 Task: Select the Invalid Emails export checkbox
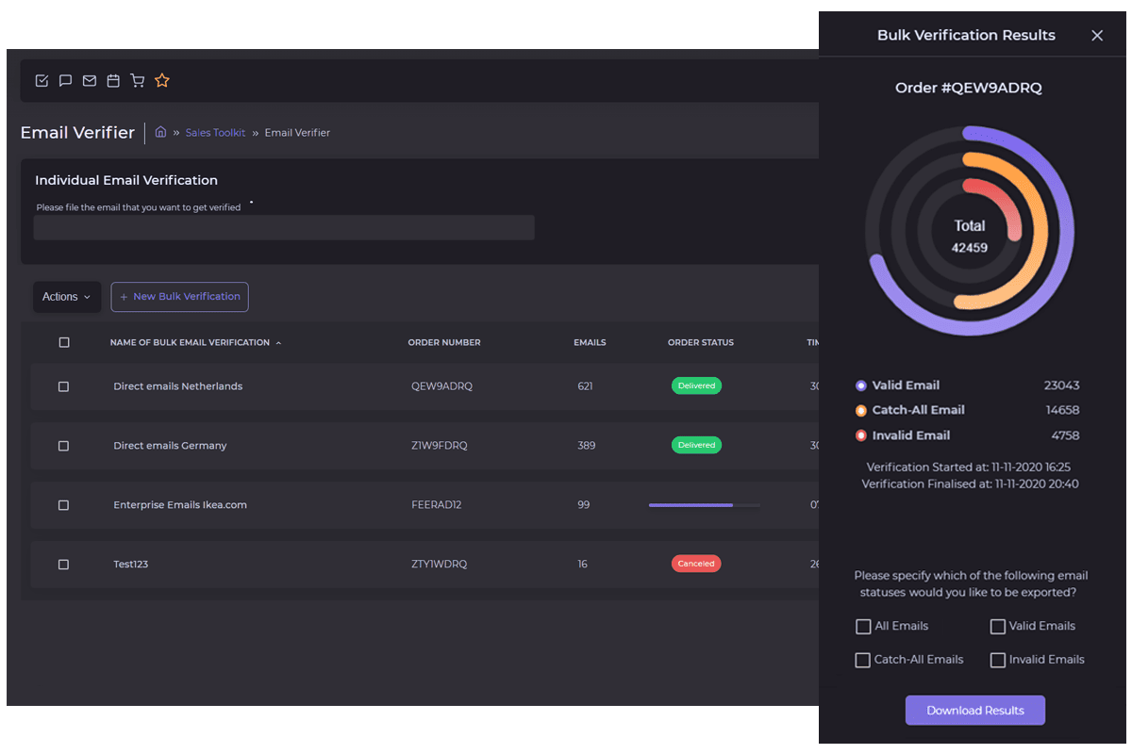(997, 661)
